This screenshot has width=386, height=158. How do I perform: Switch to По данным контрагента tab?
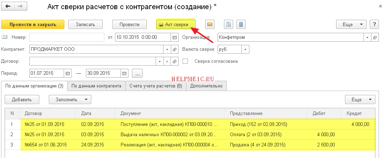pos(96,86)
